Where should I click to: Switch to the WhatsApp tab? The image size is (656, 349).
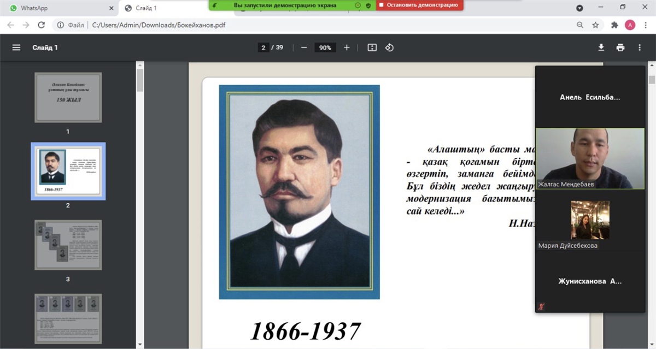[x=59, y=8]
